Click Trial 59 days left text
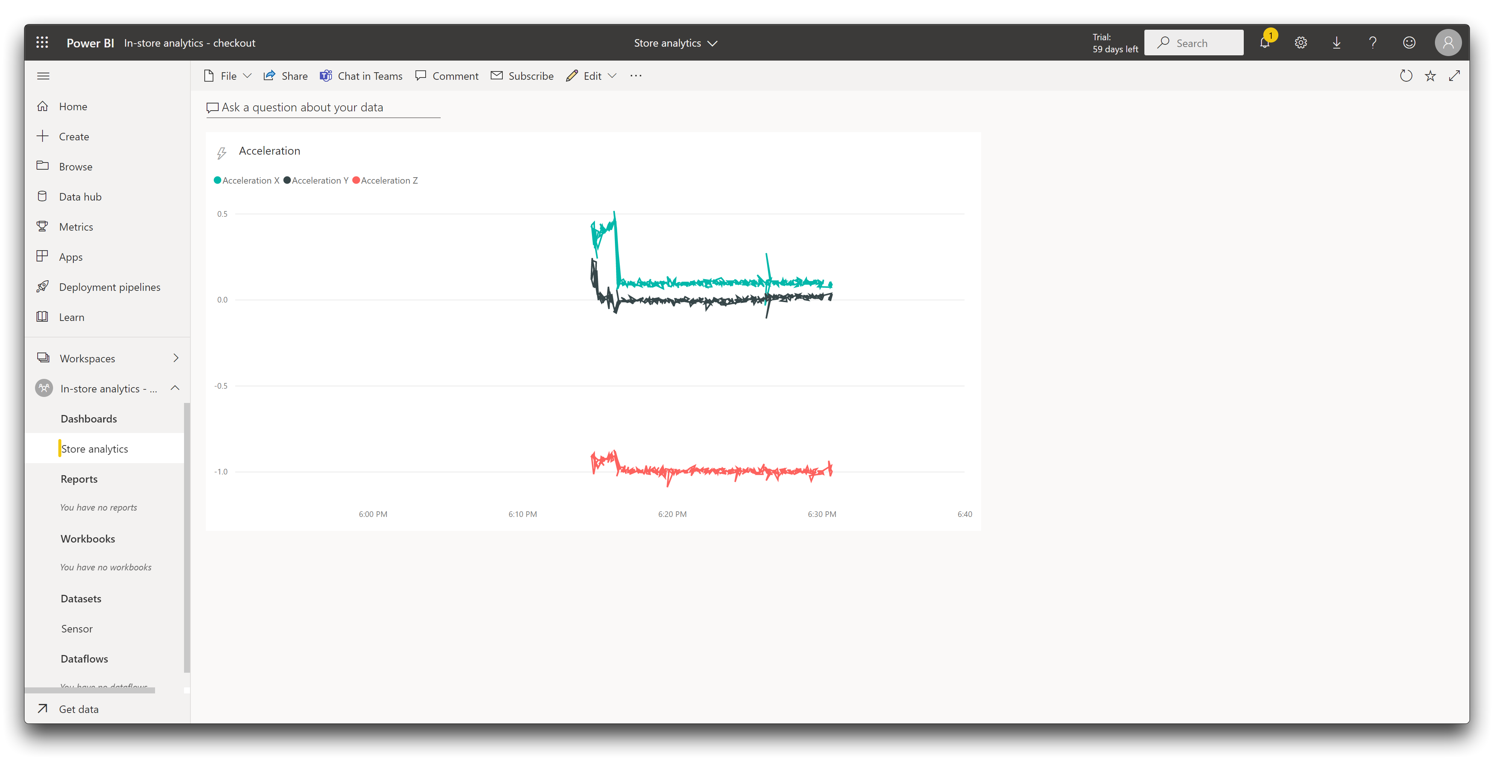Viewport: 1494px width, 760px height. [1115, 43]
